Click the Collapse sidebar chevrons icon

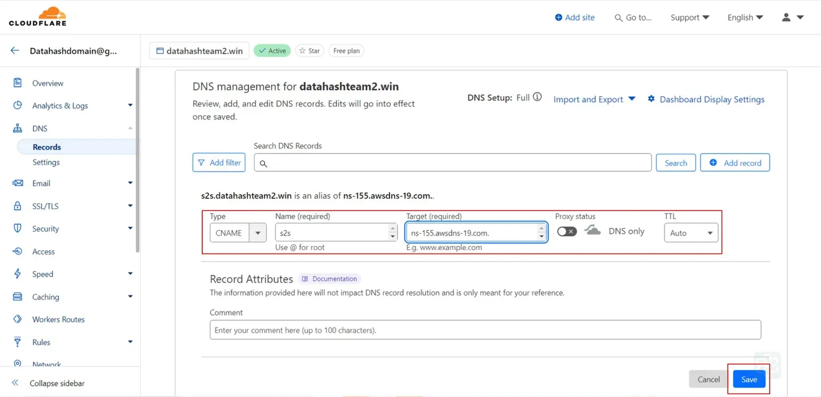15,383
